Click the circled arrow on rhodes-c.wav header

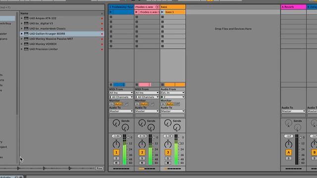point(157,7)
